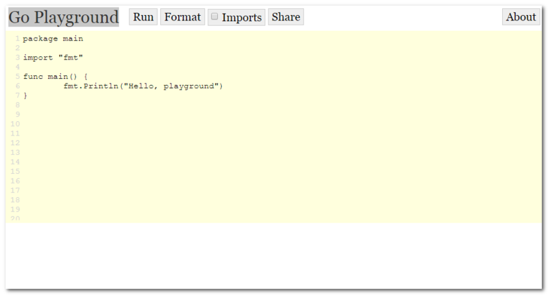Open the About page

tap(521, 16)
